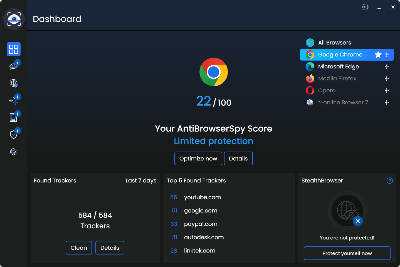Viewport: 400px width, 267px height.
Task: Click 'Your AntiBrowserSpy Score' heading
Action: pyautogui.click(x=214, y=128)
